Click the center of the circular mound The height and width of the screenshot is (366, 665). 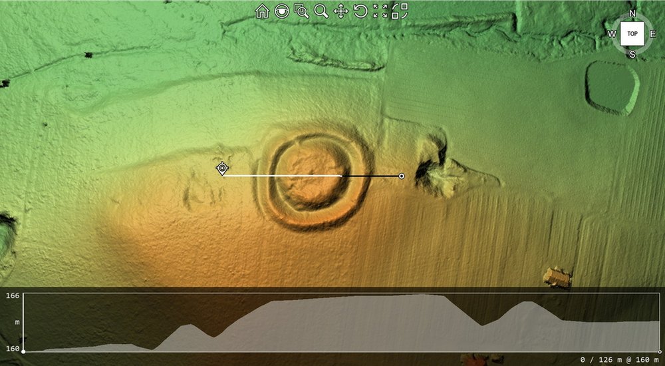[x=313, y=175]
